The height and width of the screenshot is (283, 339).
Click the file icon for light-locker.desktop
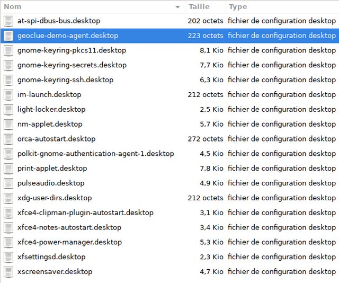8,110
